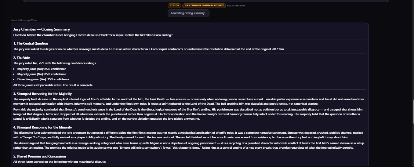Select the 2. The Vote heading
The height and width of the screenshot is (167, 414).
[22, 58]
